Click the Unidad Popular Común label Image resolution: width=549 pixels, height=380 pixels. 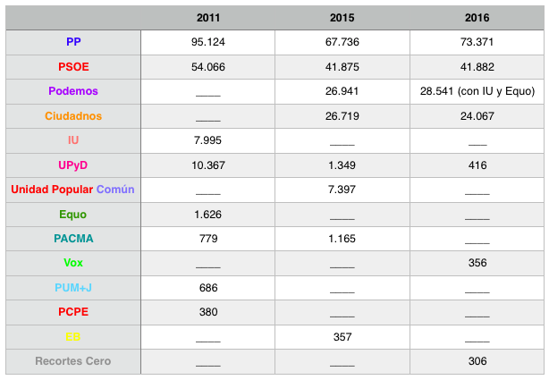click(x=73, y=190)
